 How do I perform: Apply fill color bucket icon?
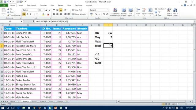43,14
